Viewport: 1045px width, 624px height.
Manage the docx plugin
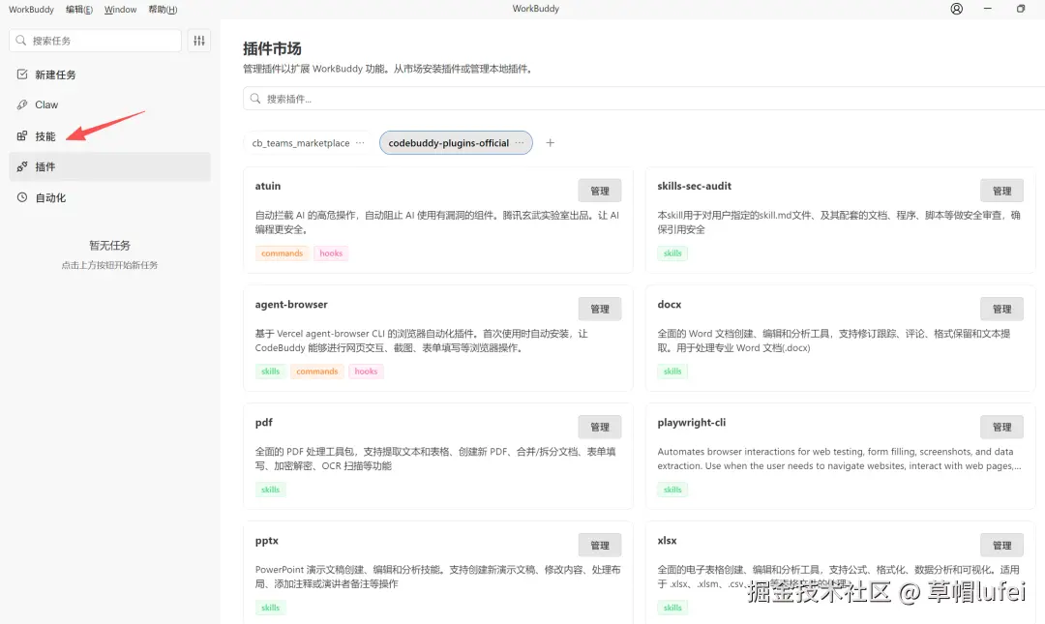[1001, 309]
